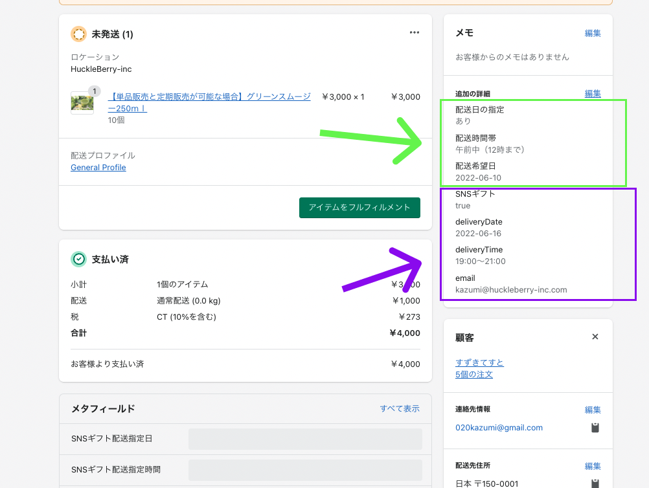Remove the customer using the X icon

[x=595, y=337]
